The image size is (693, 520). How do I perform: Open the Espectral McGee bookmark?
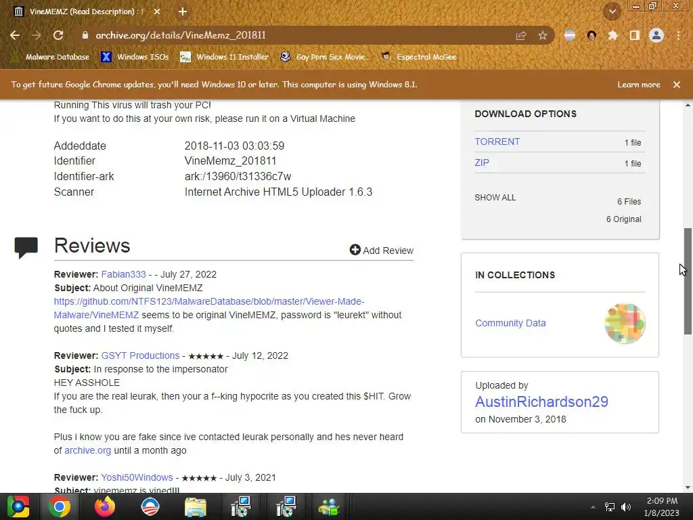[418, 57]
